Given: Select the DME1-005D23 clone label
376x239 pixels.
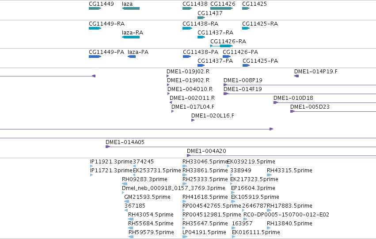Looking at the screenshot, I should tap(310, 107).
